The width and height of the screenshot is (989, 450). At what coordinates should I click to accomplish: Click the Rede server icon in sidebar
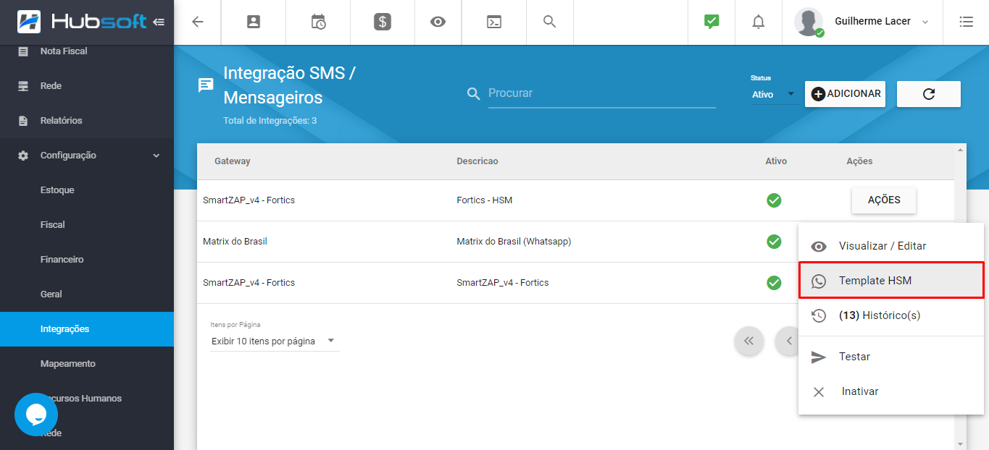(x=23, y=86)
